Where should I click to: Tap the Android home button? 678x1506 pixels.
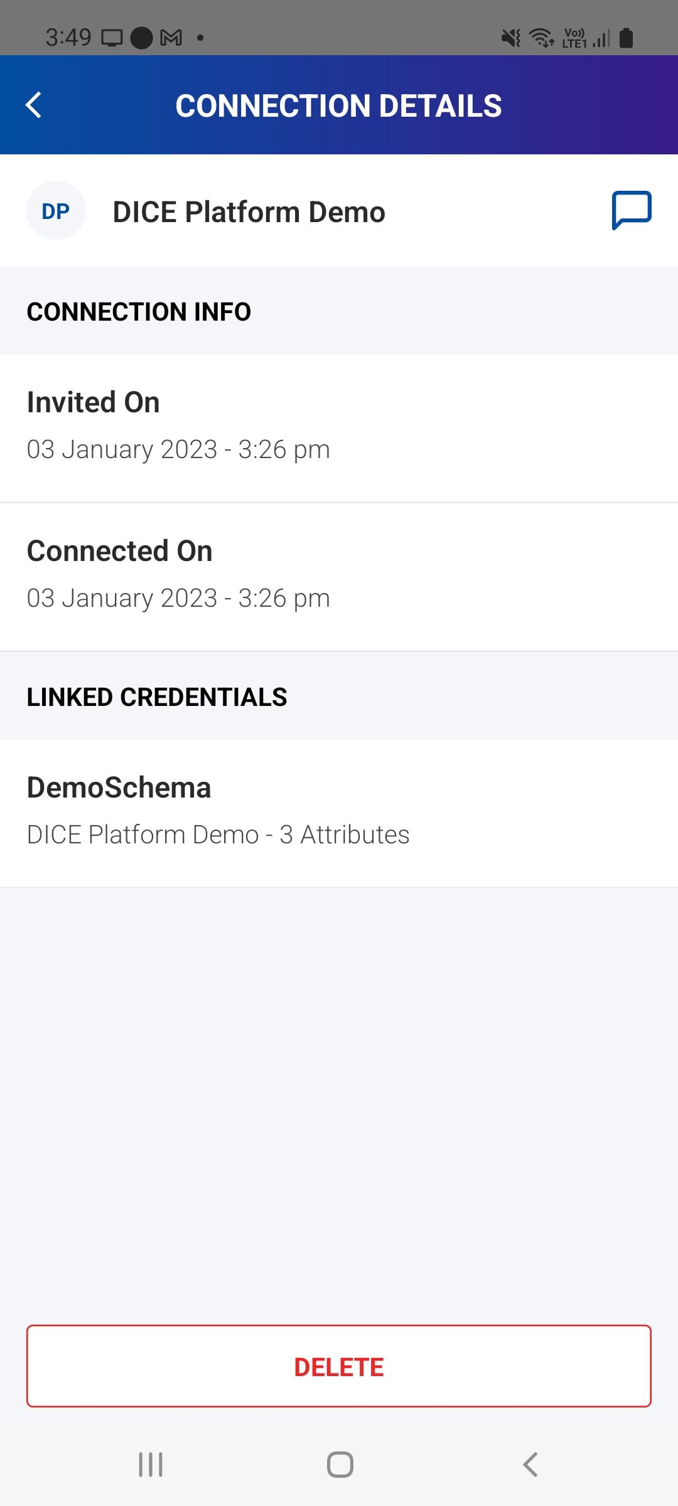(340, 1465)
